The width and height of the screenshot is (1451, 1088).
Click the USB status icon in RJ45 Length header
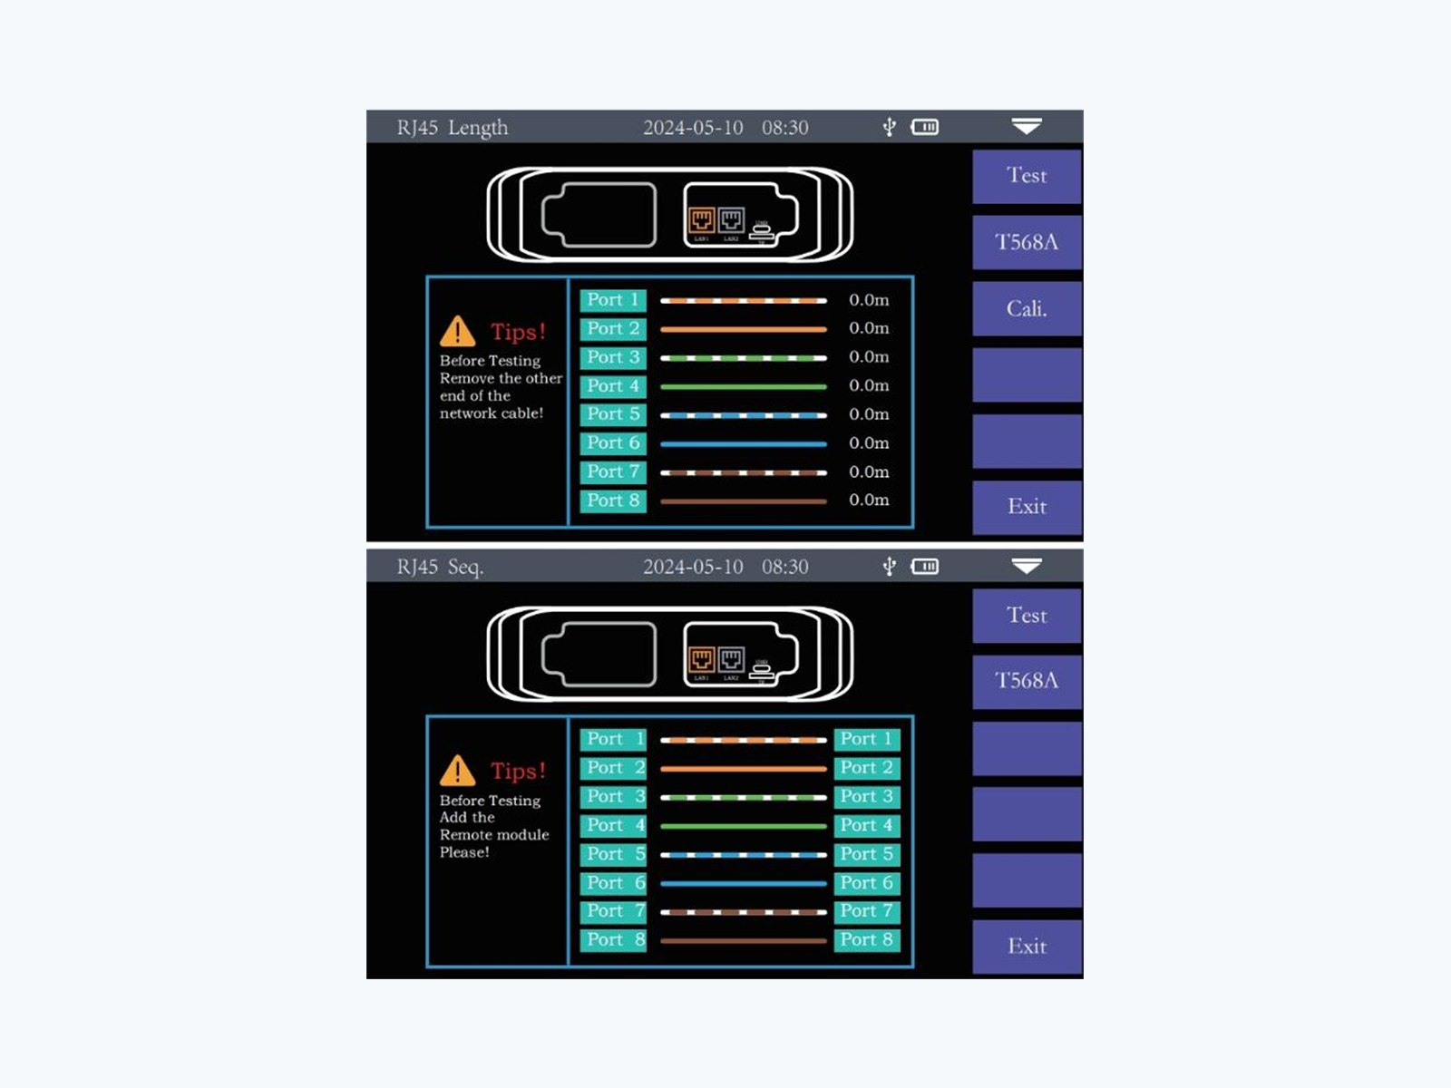[890, 127]
